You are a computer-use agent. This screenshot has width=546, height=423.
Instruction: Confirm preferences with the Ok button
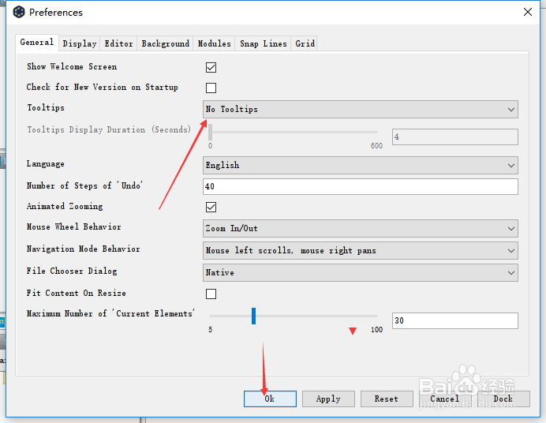pyautogui.click(x=270, y=399)
